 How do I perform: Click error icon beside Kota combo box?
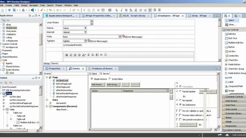123,36
